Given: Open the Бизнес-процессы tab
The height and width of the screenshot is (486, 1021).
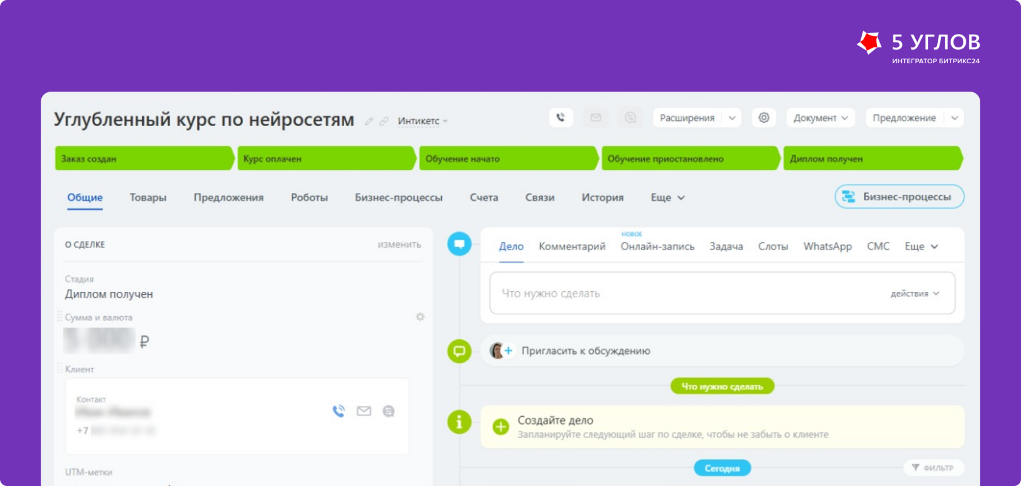Looking at the screenshot, I should tap(399, 198).
